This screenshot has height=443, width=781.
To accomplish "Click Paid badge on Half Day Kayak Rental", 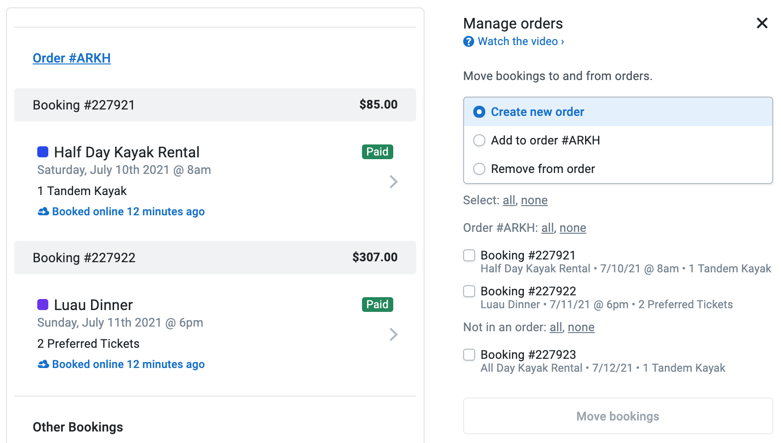I will pos(378,152).
